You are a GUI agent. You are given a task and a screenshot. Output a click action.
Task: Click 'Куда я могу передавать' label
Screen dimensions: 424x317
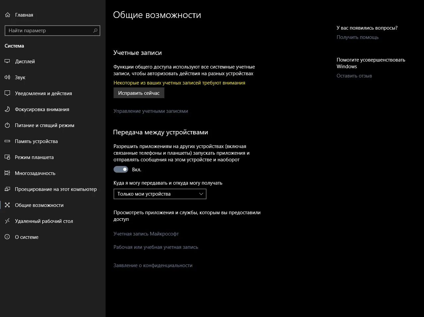pos(168,183)
